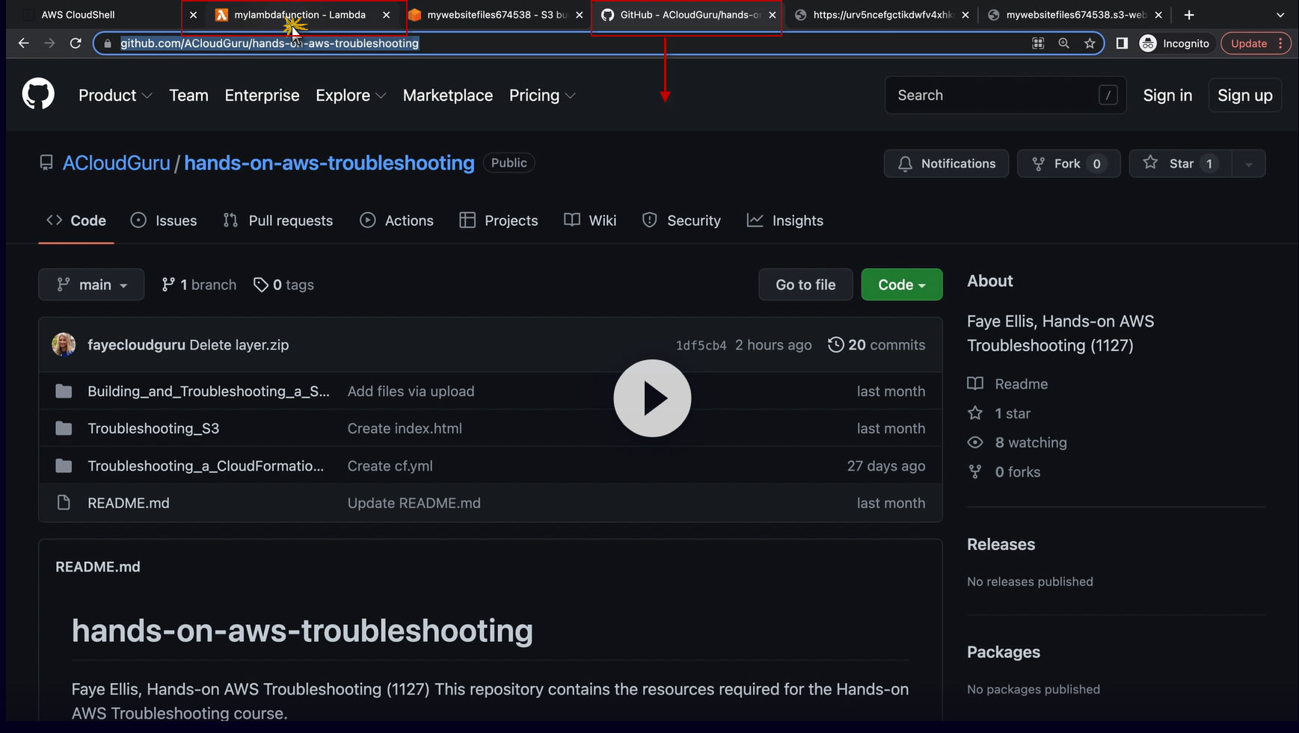Click the install app icon in address bar
The width and height of the screenshot is (1299, 733).
pyautogui.click(x=1038, y=43)
